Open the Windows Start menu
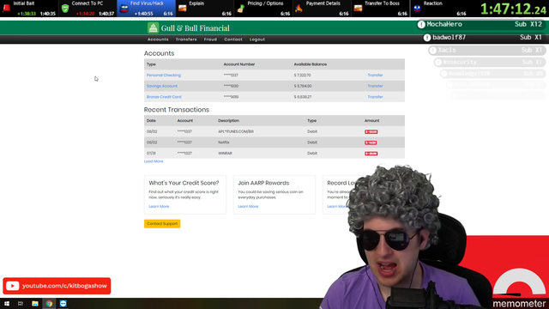 7,303
